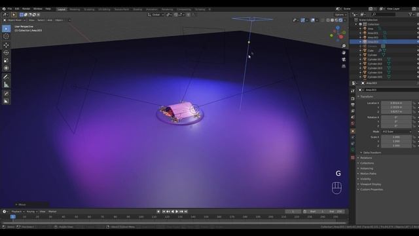The height and width of the screenshot is (236, 419).
Task: Select the Measure ruler tool
Action: click(x=6, y=85)
